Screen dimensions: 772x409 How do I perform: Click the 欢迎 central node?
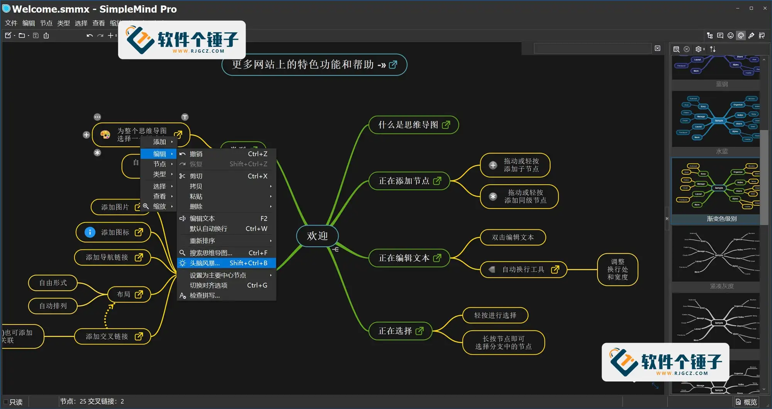coord(317,236)
